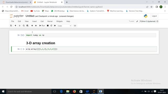Image resolution: width=168 pixels, height=94 pixels.
Task: Click the Trusted notebook indicator
Action: pos(132,21)
